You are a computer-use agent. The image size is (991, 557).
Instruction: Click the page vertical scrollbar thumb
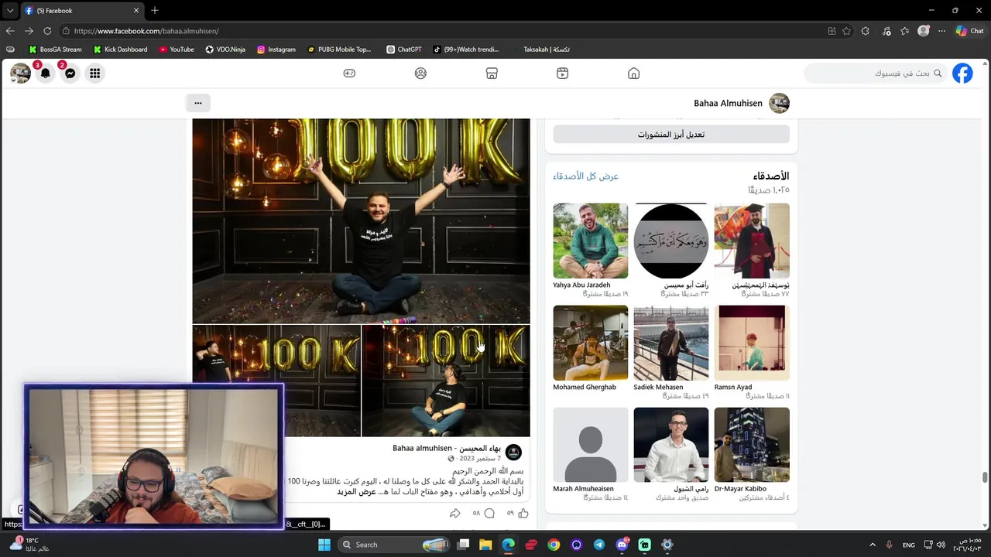[x=986, y=477]
